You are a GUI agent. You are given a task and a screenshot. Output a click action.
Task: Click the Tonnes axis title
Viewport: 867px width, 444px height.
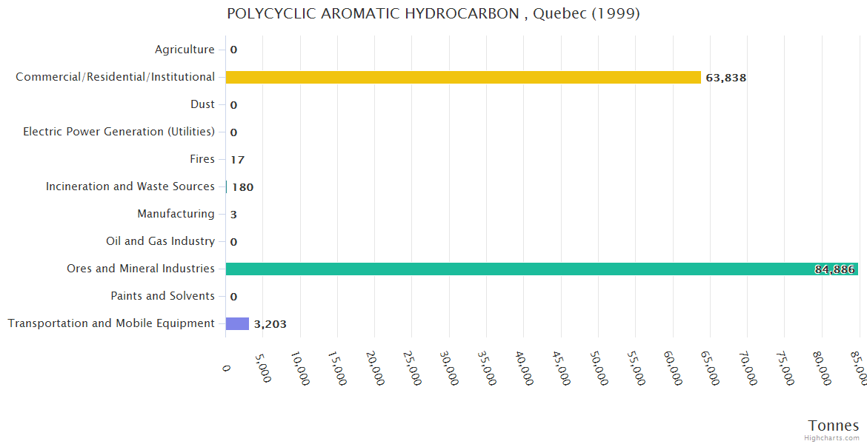(833, 425)
